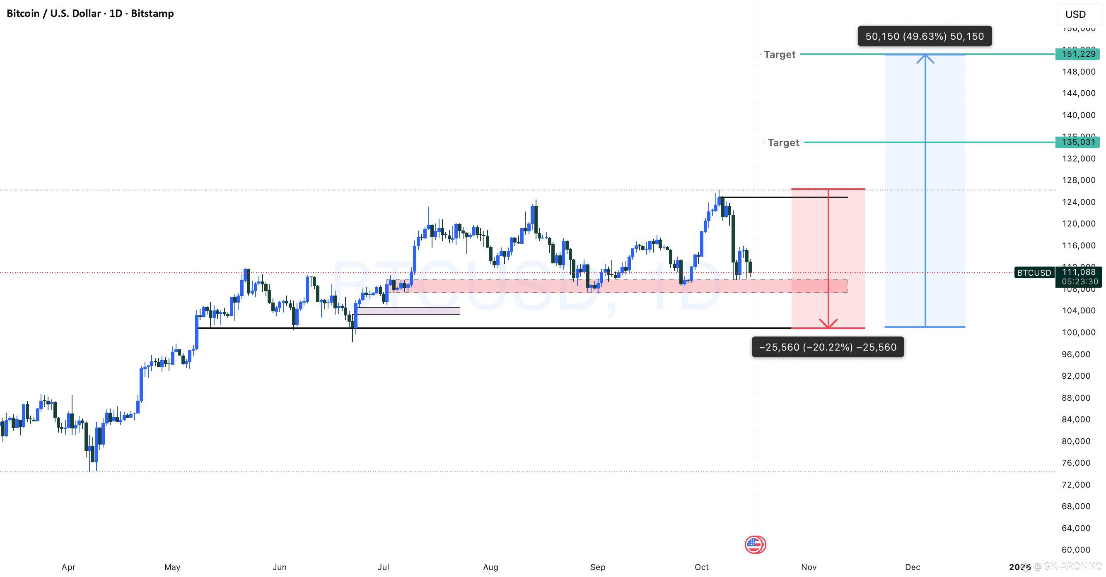1106x577 pixels.
Task: Click the Jul label on time axis
Action: 383,567
